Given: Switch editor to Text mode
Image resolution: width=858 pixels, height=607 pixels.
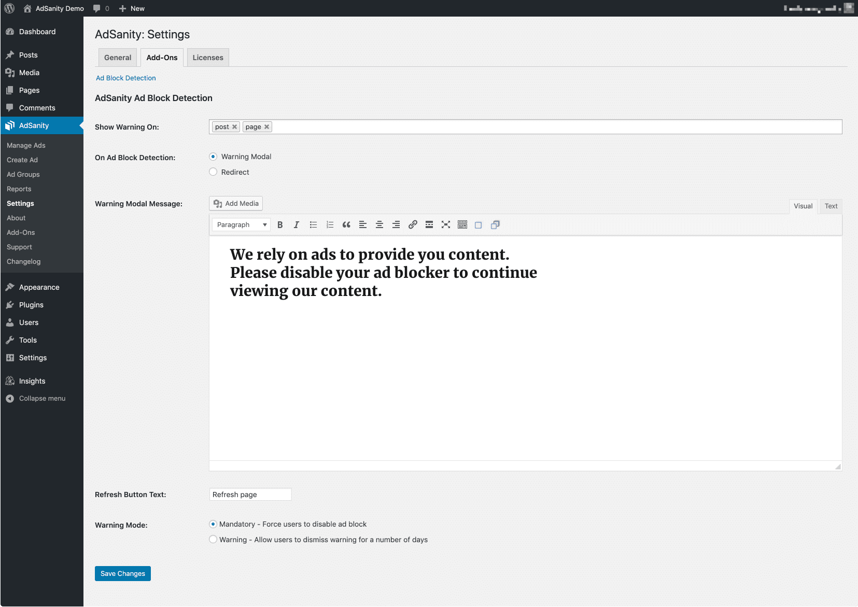Looking at the screenshot, I should pos(831,206).
